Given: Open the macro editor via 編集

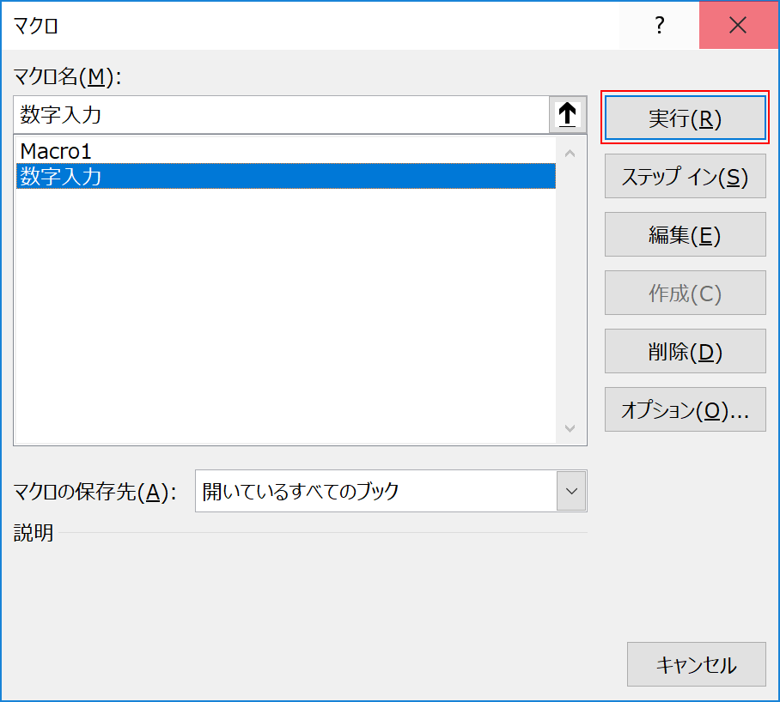Looking at the screenshot, I should [685, 234].
